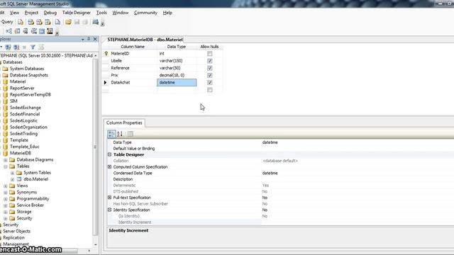Click the Refresh icon in Object Explorer toolbar
Viewport: 454px width, 255px height.
pyautogui.click(x=41, y=47)
